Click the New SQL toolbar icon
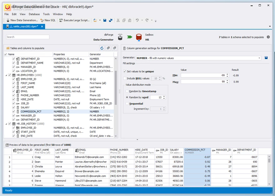Screen dimensions: 275x196 [x=48, y=21]
